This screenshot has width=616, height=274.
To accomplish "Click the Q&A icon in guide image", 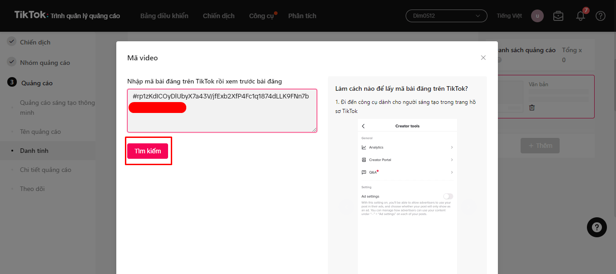I will (364, 172).
